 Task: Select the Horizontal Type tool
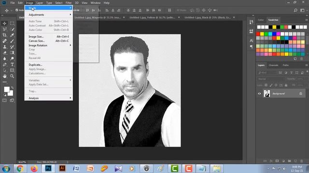click(12, 64)
